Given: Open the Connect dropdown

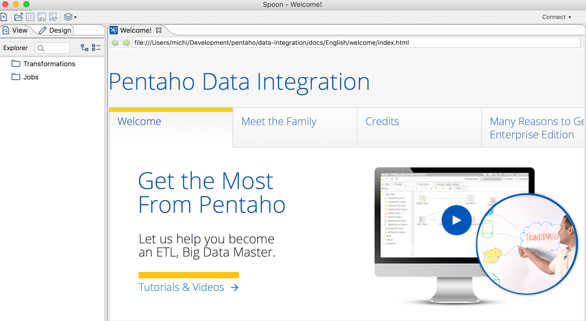Looking at the screenshot, I should click(x=556, y=17).
